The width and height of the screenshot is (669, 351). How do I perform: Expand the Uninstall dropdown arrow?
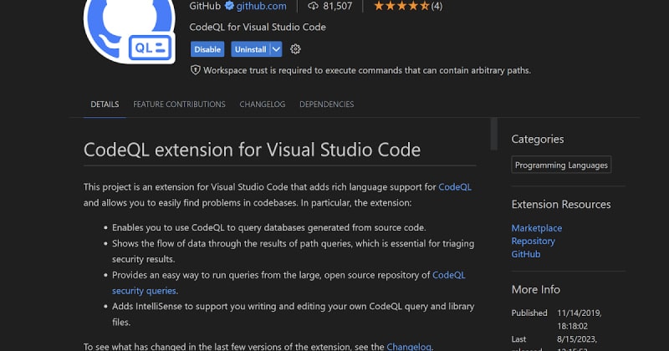(277, 49)
